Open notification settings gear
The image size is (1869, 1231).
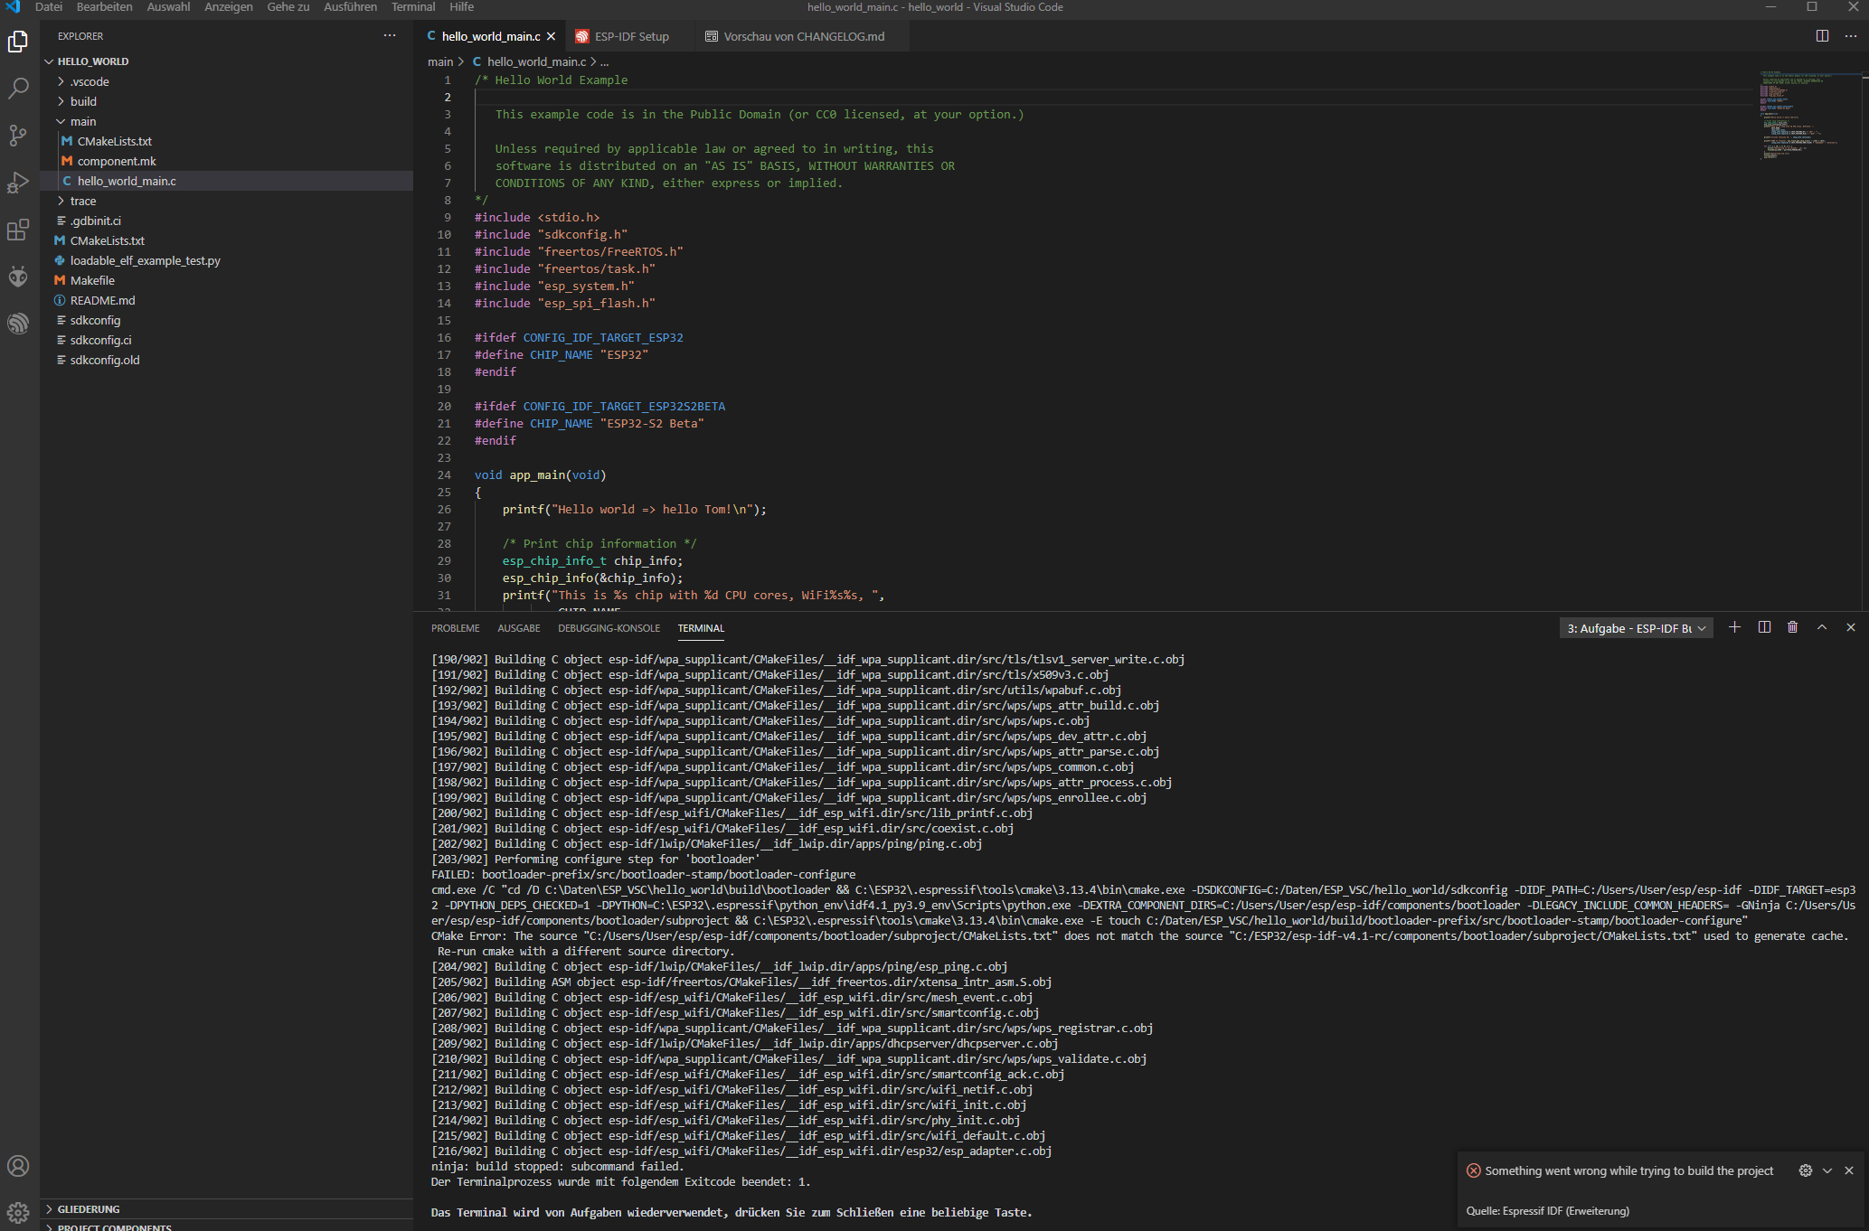(1806, 1170)
